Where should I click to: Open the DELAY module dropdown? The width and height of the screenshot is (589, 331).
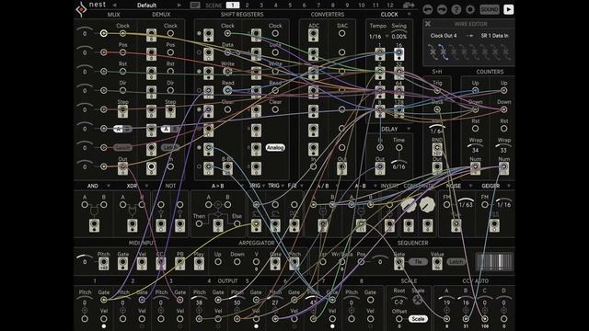pyautogui.click(x=409, y=129)
